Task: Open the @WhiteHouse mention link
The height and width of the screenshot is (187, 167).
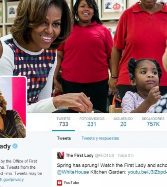Action: coord(73,172)
